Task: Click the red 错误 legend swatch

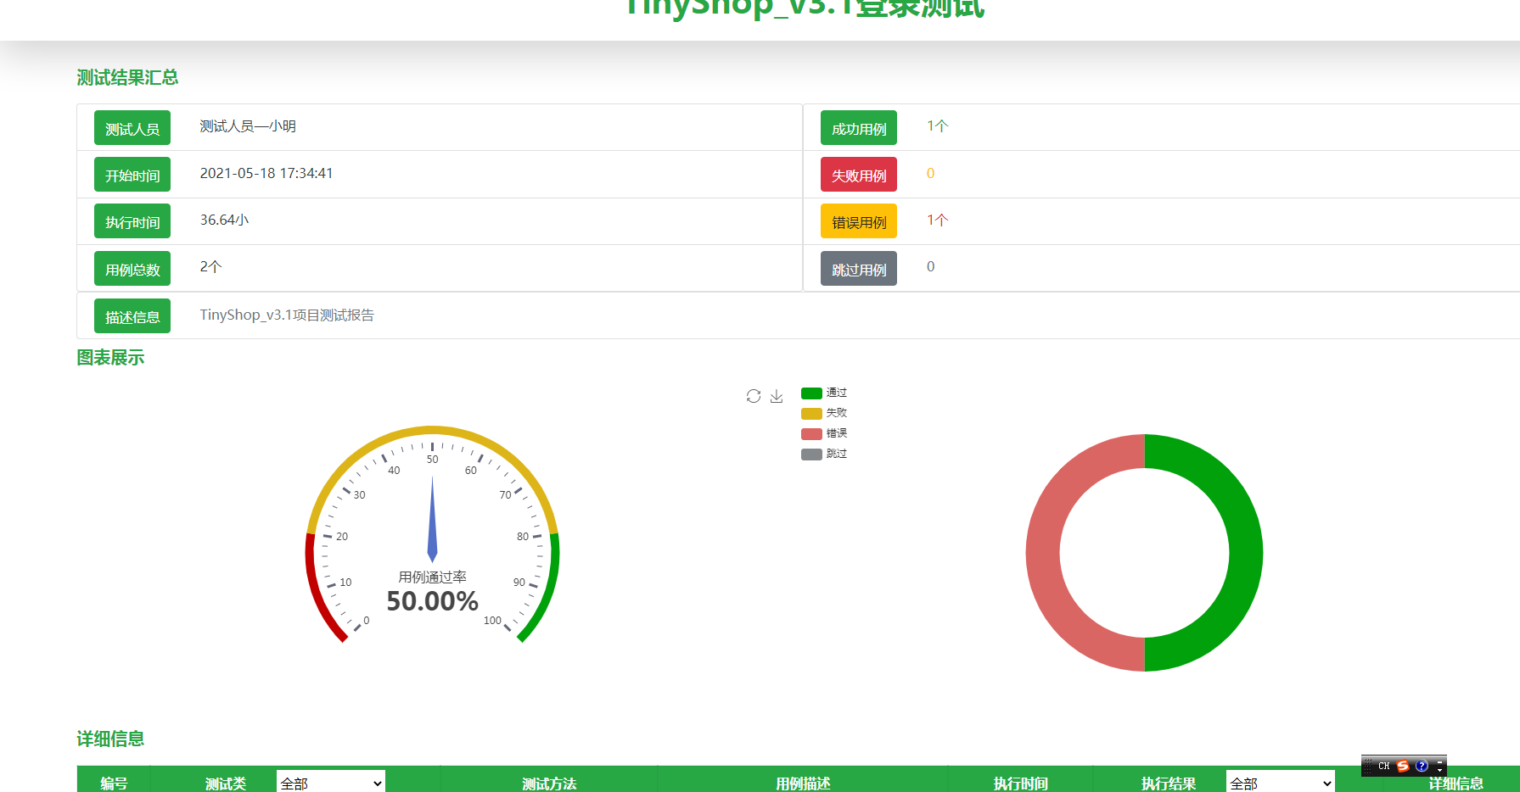Action: [811, 433]
